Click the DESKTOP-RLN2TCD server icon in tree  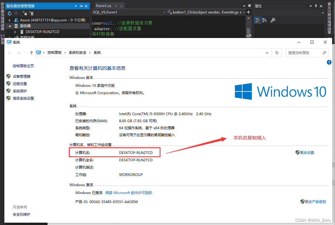(x=22, y=32)
